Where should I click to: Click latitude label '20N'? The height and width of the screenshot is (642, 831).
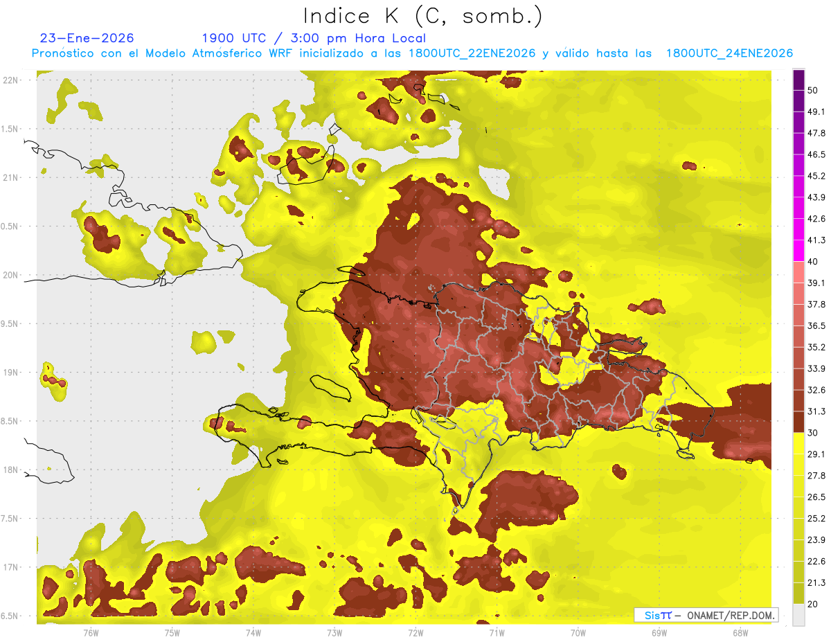click(x=12, y=275)
